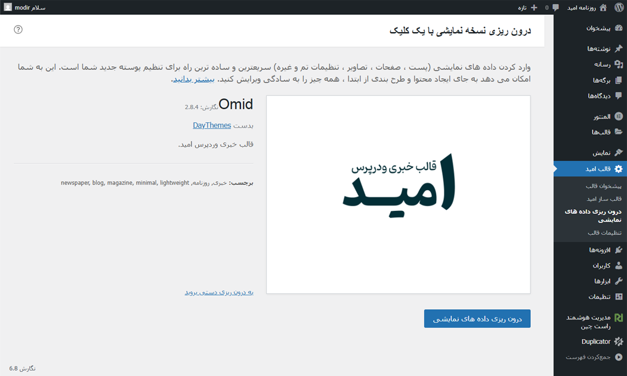Click the قالب خبری وردپرس امید description

[216, 144]
